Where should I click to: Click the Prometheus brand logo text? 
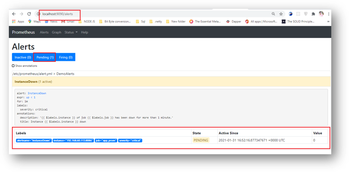tap(23, 32)
